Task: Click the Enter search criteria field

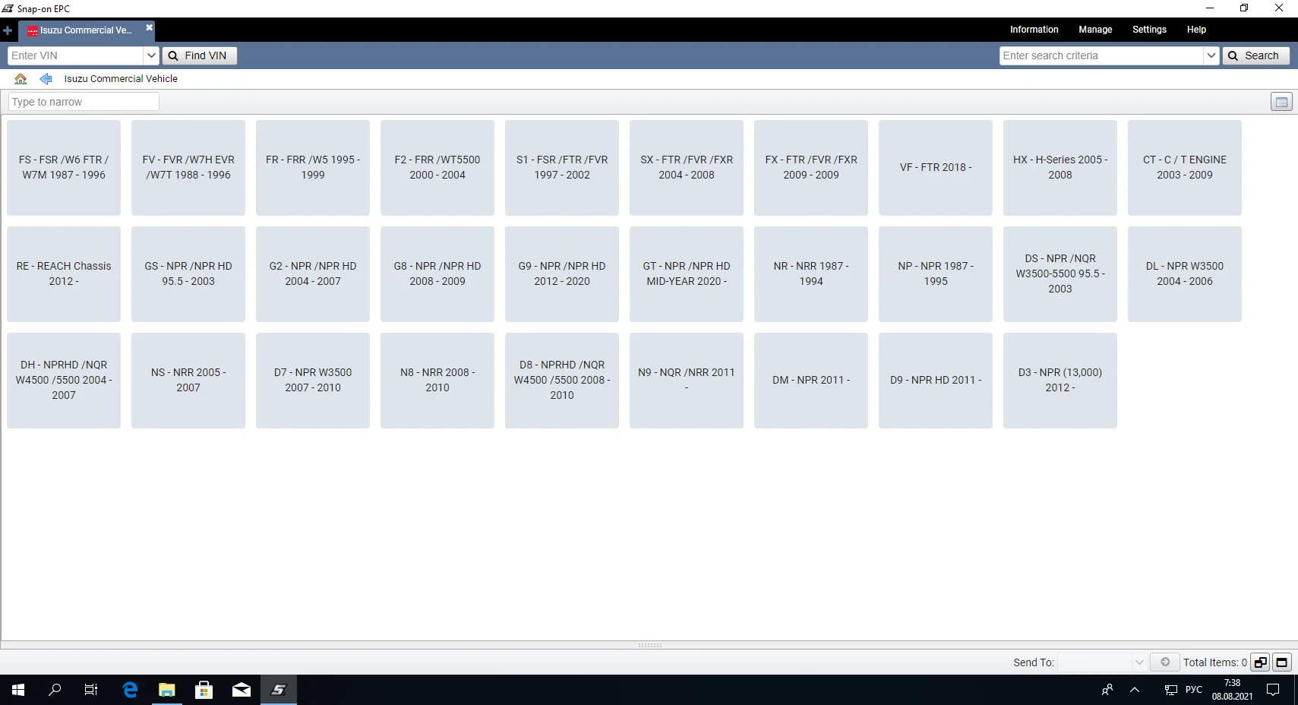Action: coord(1101,55)
